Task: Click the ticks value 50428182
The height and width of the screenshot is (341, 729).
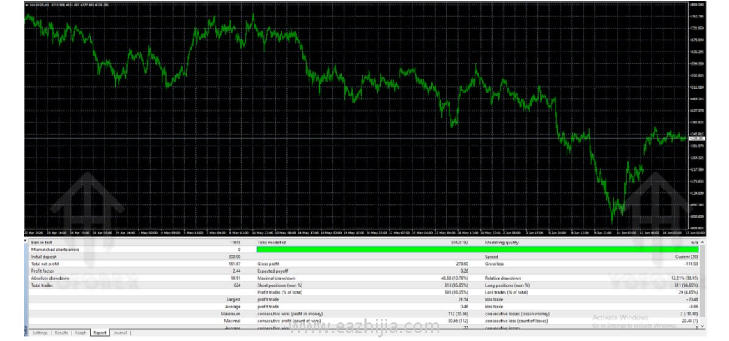Action: 459,243
